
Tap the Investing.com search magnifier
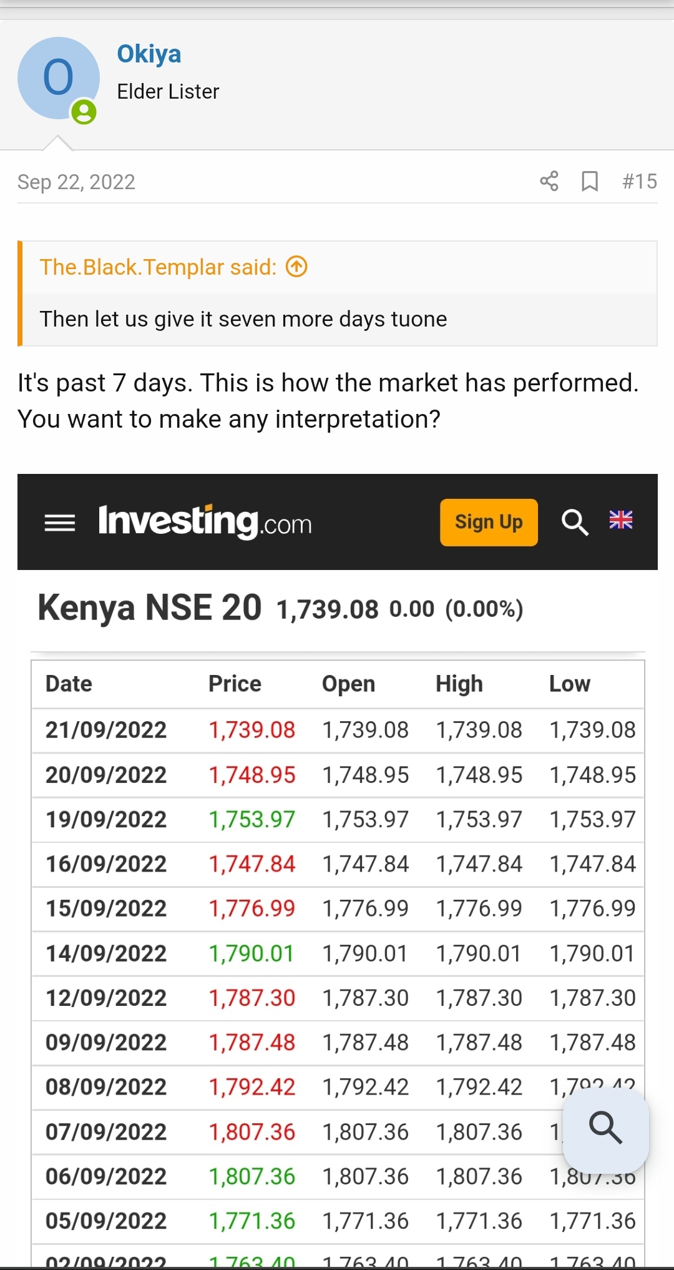[575, 522]
